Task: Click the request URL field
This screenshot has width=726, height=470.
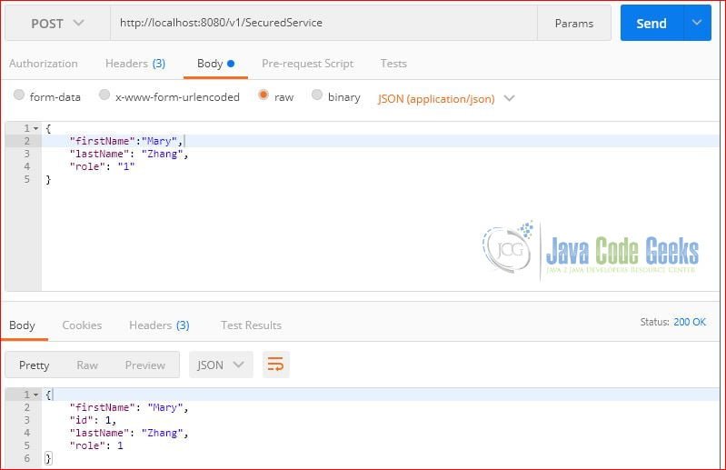Action: tap(323, 23)
